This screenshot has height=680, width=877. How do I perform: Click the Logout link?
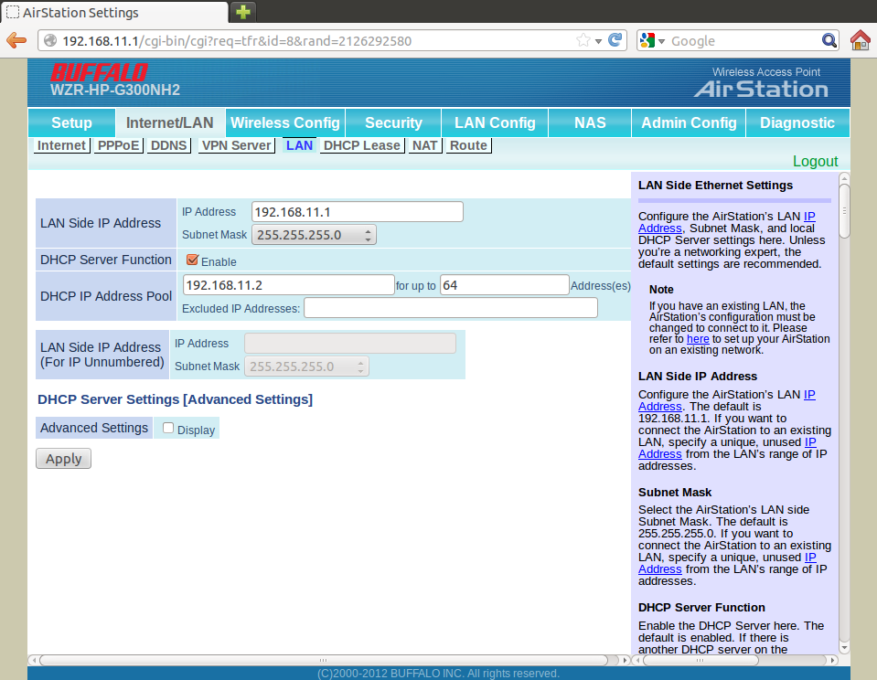click(815, 162)
